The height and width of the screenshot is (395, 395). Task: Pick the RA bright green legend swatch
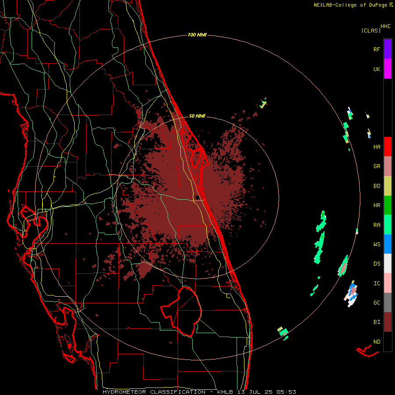tap(388, 225)
